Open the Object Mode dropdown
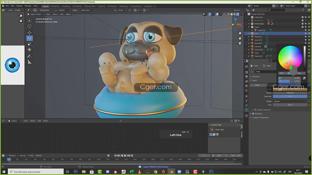This screenshot has width=312, height=175. coord(35,14)
